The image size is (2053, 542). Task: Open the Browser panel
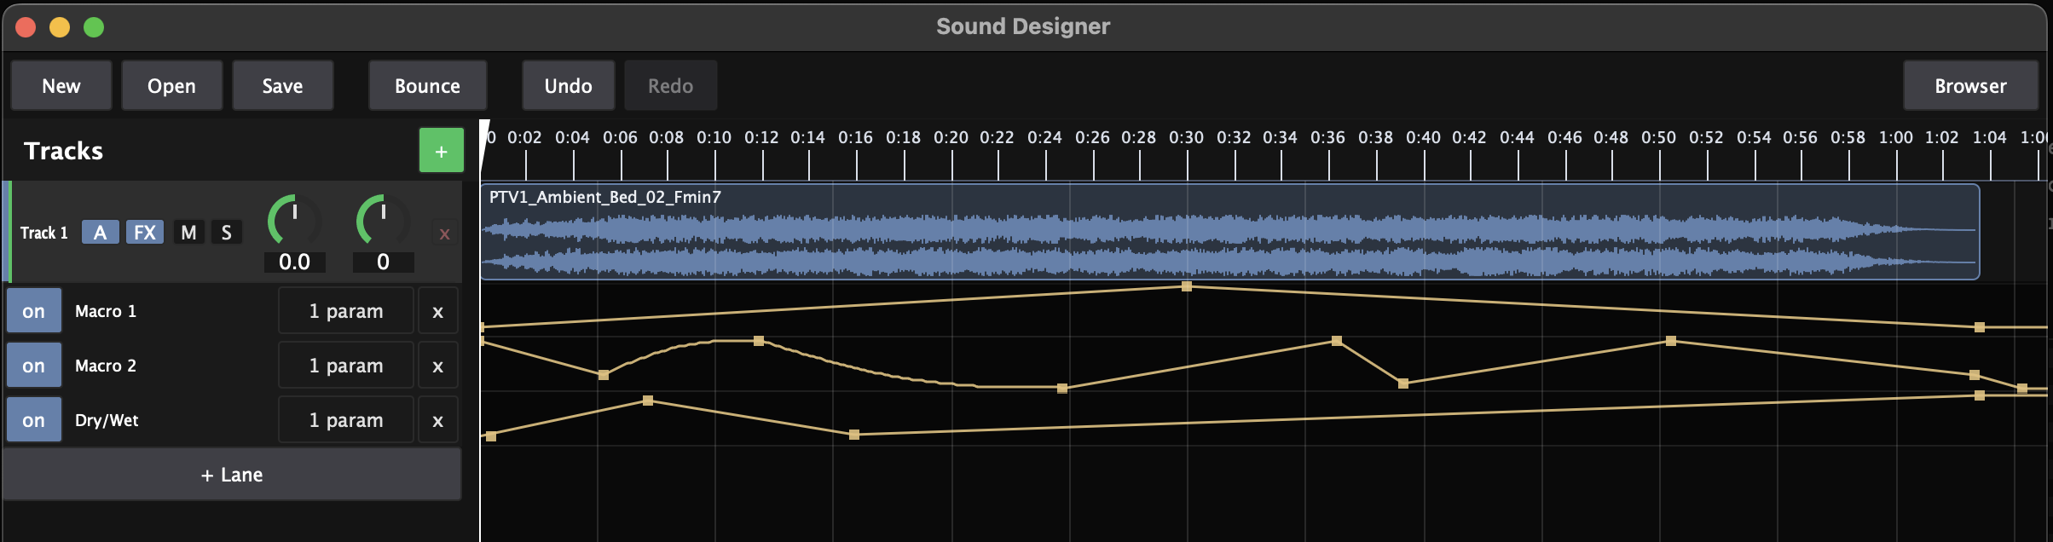[1970, 85]
